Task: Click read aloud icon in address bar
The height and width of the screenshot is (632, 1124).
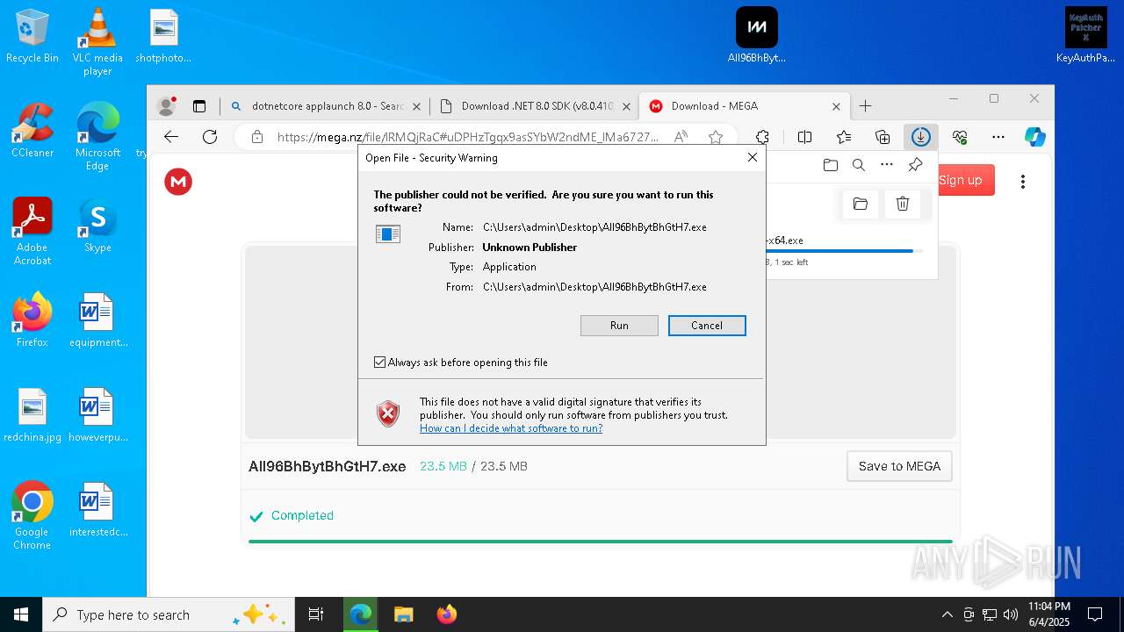Action: (x=681, y=137)
